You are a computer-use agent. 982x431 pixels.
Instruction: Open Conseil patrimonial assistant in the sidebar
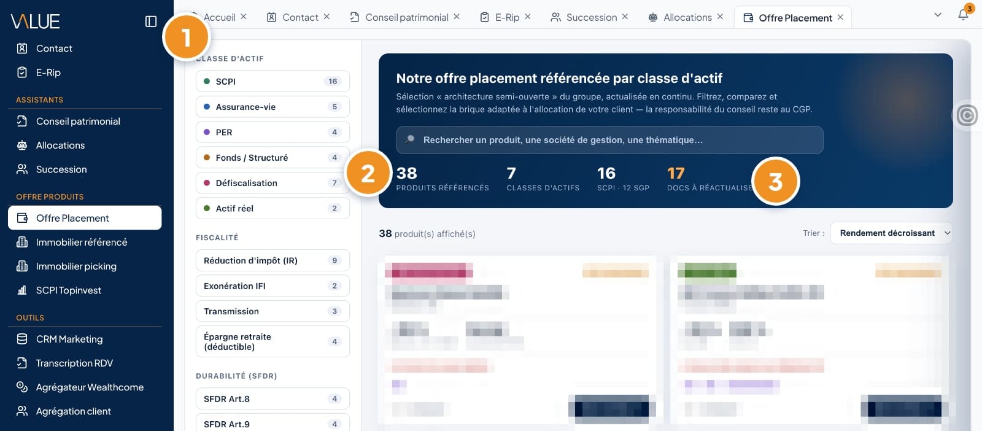coord(85,122)
